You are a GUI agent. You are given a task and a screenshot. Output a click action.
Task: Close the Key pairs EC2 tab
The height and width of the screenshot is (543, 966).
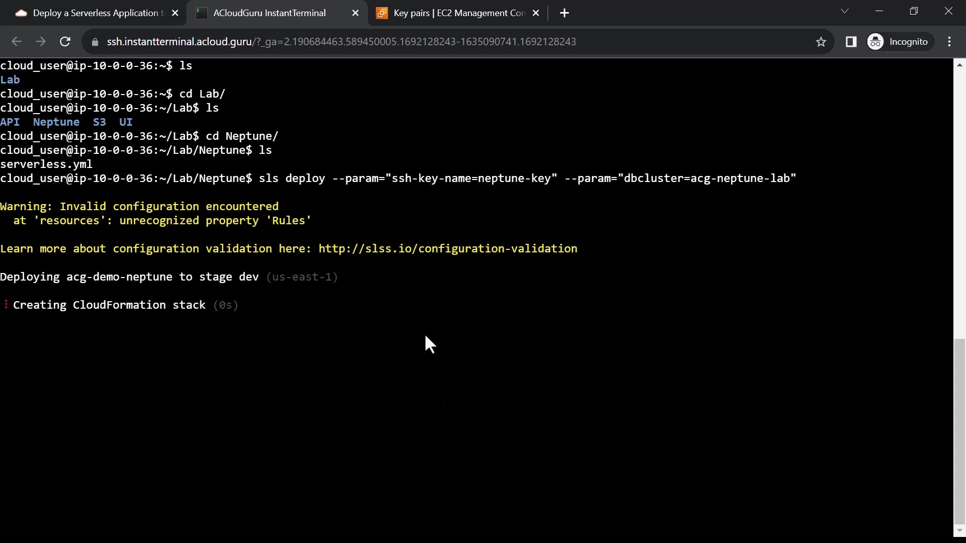pos(536,13)
